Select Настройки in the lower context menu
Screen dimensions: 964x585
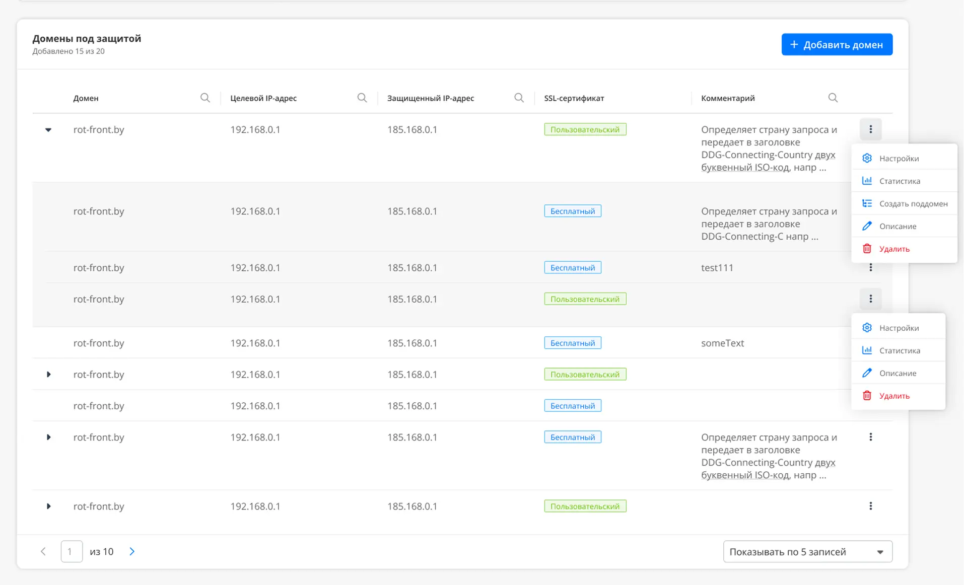898,328
